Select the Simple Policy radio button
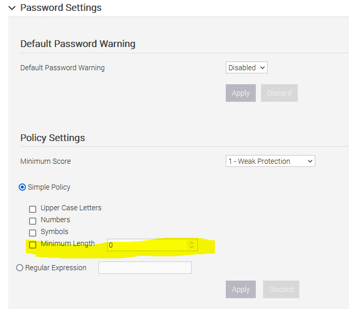 click(22, 187)
